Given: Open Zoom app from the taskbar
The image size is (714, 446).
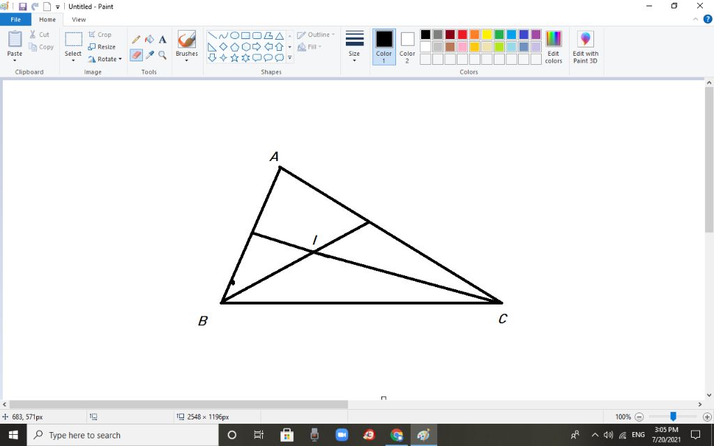Looking at the screenshot, I should click(342, 435).
